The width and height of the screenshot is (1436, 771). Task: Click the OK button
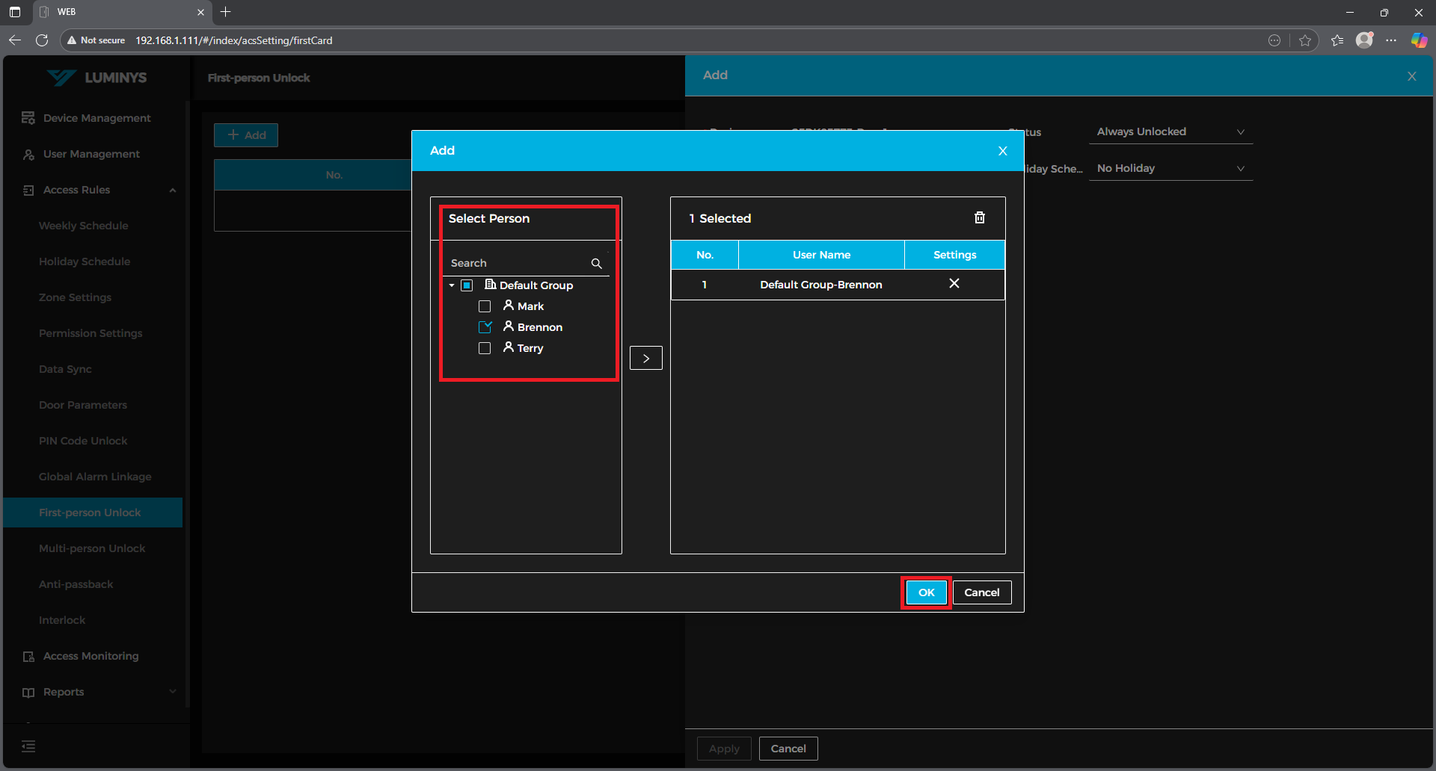(926, 592)
